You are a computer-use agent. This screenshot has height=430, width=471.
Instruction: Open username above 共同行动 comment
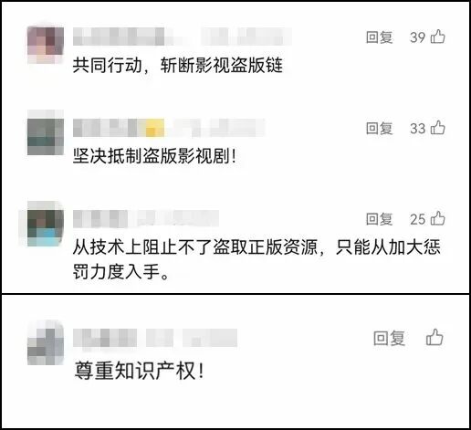click(x=183, y=37)
